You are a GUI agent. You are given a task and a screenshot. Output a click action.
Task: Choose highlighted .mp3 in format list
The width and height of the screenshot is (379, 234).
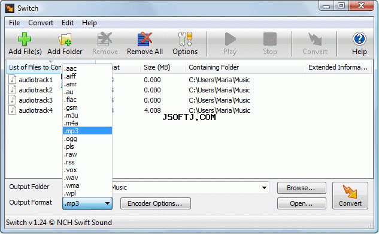coord(87,131)
